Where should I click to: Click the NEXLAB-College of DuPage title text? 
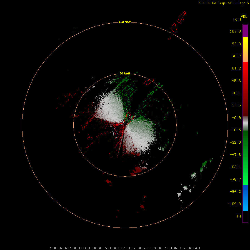(222, 3)
